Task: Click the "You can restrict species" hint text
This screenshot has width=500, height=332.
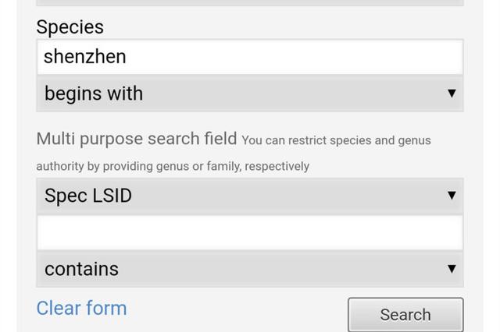Action: (x=336, y=141)
